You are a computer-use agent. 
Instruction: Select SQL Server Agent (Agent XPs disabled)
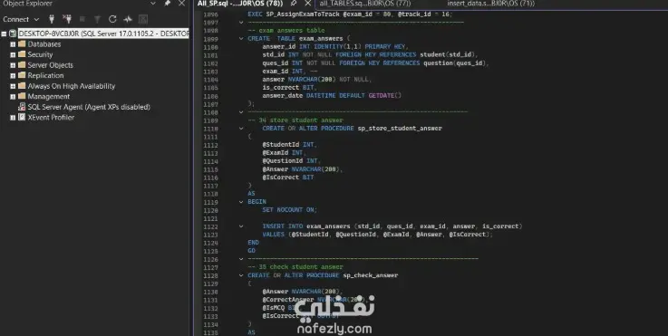point(89,107)
